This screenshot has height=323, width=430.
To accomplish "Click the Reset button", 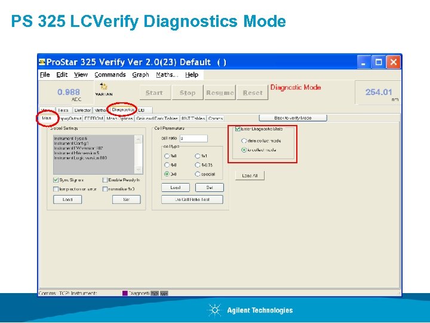I will coord(253,93).
